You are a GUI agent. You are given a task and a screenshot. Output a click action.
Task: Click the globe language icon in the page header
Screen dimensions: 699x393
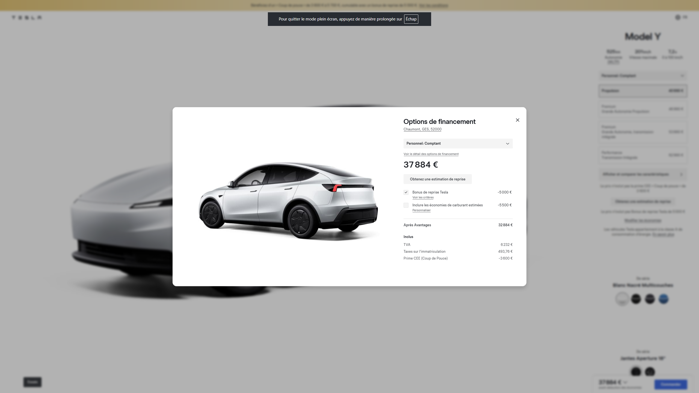(678, 17)
